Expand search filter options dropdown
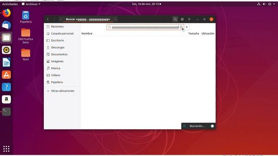This screenshot has width=278, height=156. click(x=187, y=27)
